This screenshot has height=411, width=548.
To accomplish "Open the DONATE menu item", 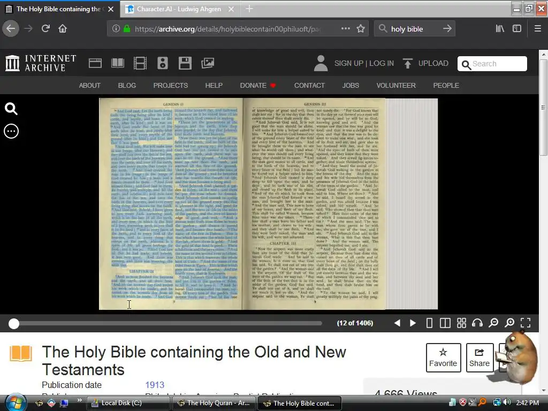I will [258, 85].
